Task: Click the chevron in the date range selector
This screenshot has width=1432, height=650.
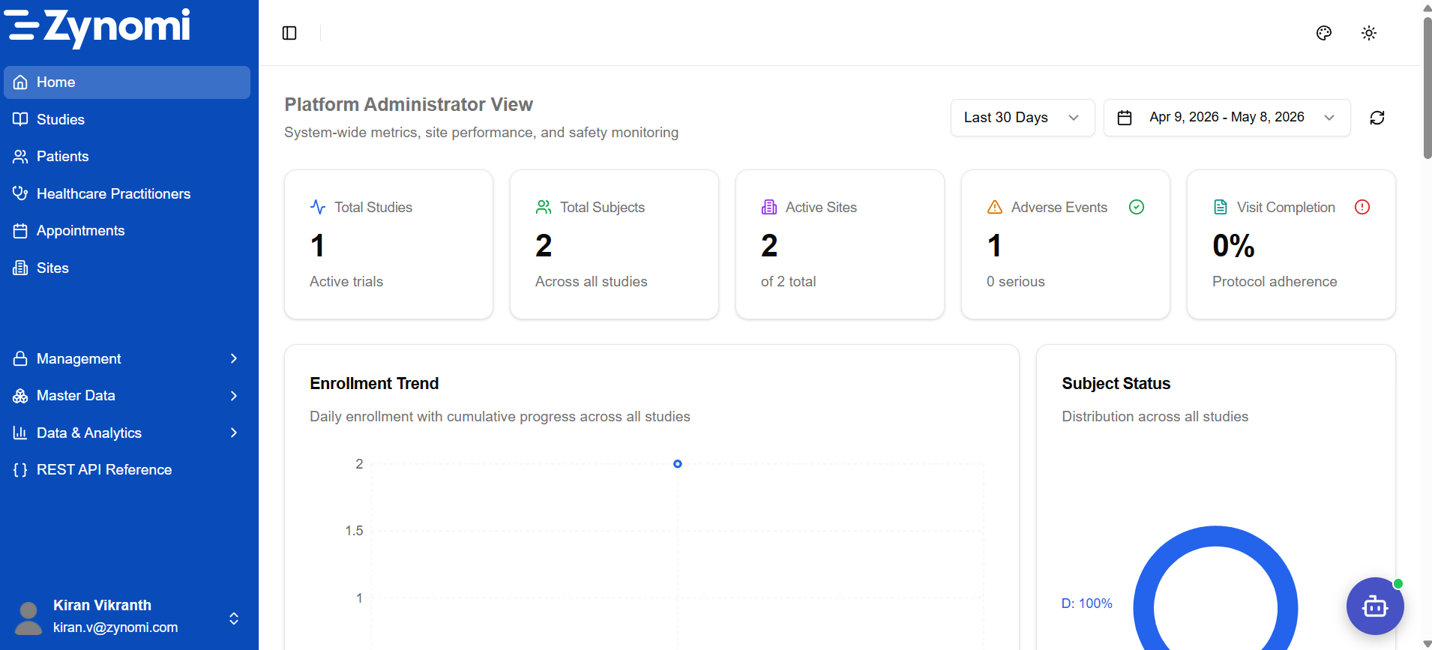Action: point(1329,118)
